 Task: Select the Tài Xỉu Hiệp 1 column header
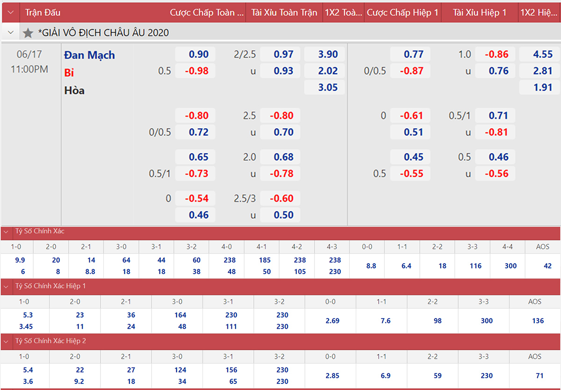coord(479,12)
